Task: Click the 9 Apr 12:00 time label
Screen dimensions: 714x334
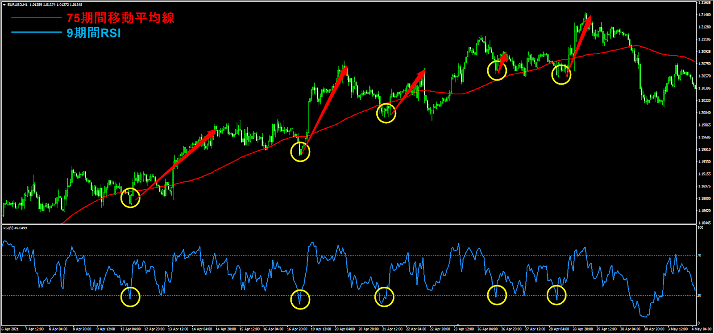Action: point(106,329)
